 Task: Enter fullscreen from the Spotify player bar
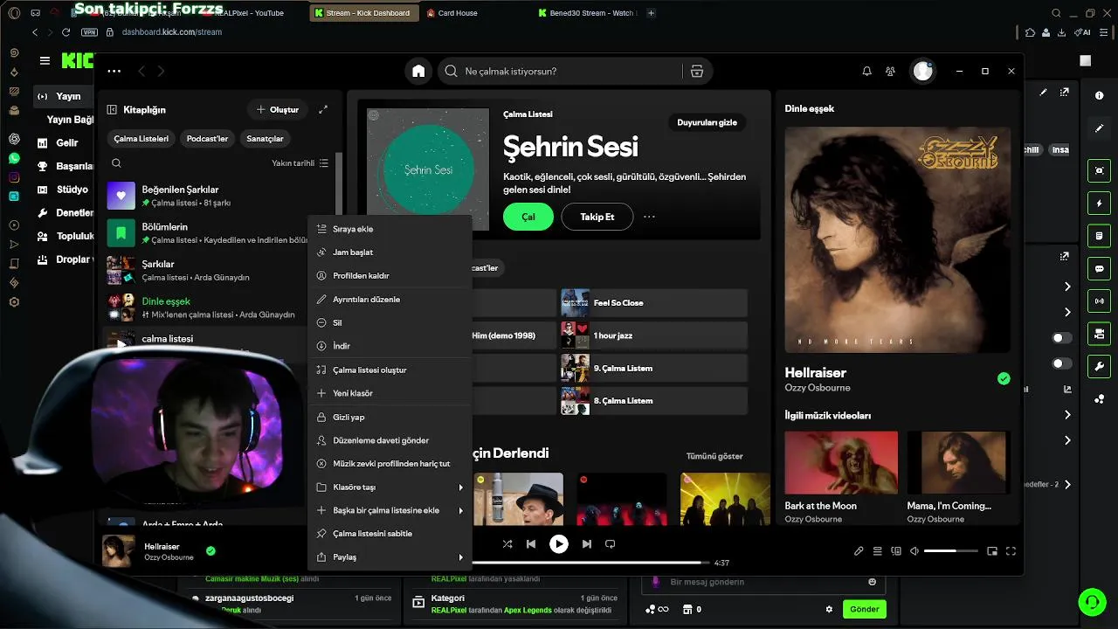1011,551
